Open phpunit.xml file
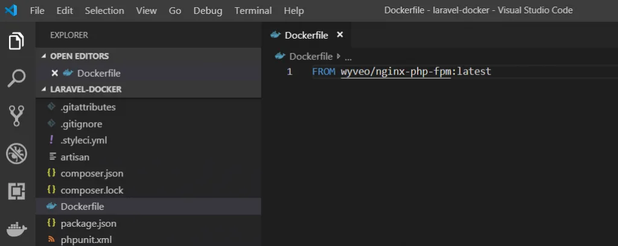This screenshot has width=618, height=246. tap(148, 239)
